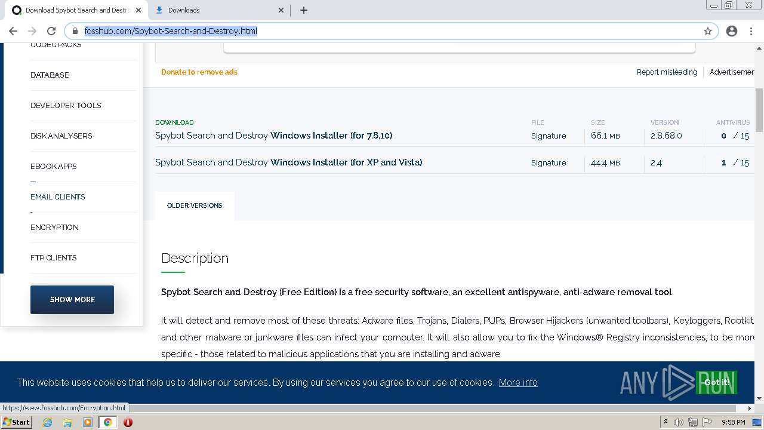This screenshot has width=764, height=430.
Task: Open network tray icon
Action: click(693, 422)
